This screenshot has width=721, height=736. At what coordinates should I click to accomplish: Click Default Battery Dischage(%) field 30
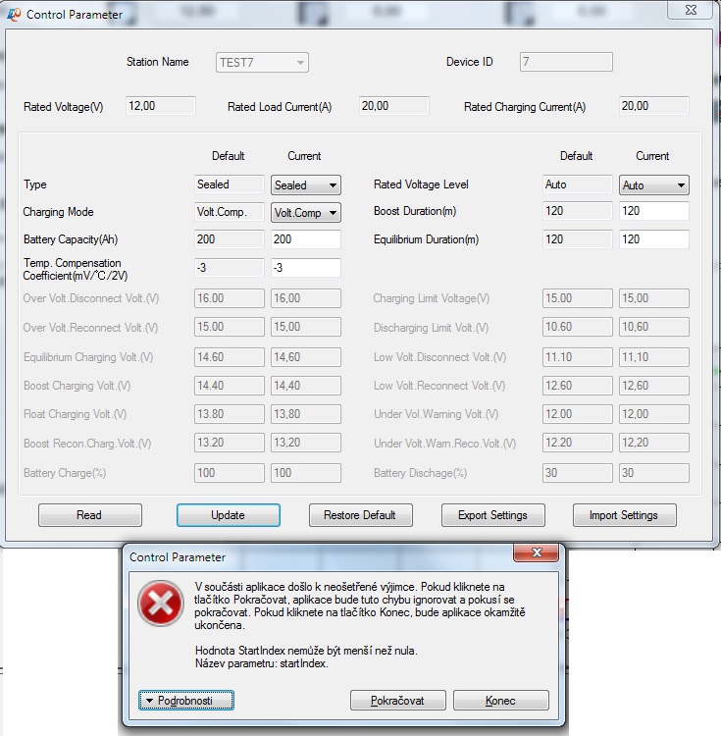coord(578,473)
